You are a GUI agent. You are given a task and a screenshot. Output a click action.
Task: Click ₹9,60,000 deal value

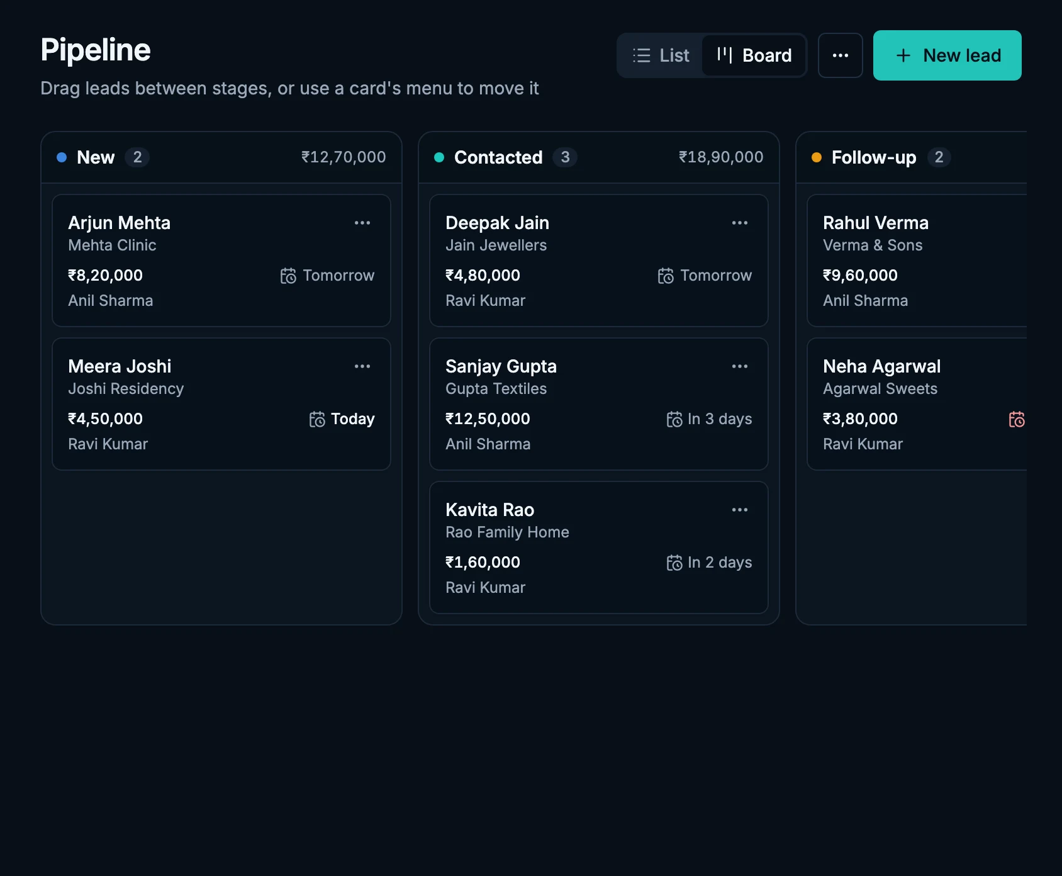click(x=860, y=276)
